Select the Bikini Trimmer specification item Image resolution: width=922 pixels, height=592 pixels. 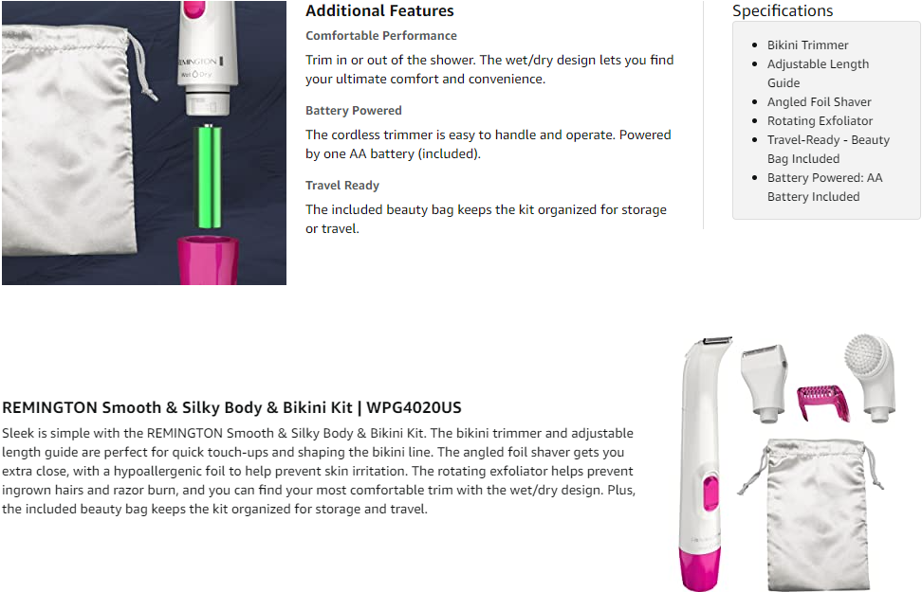coord(808,45)
